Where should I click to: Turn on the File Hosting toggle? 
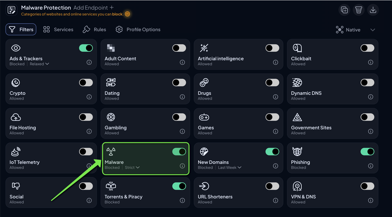(86, 117)
